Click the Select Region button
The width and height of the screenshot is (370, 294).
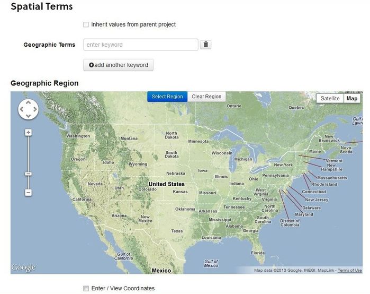pyautogui.click(x=167, y=97)
